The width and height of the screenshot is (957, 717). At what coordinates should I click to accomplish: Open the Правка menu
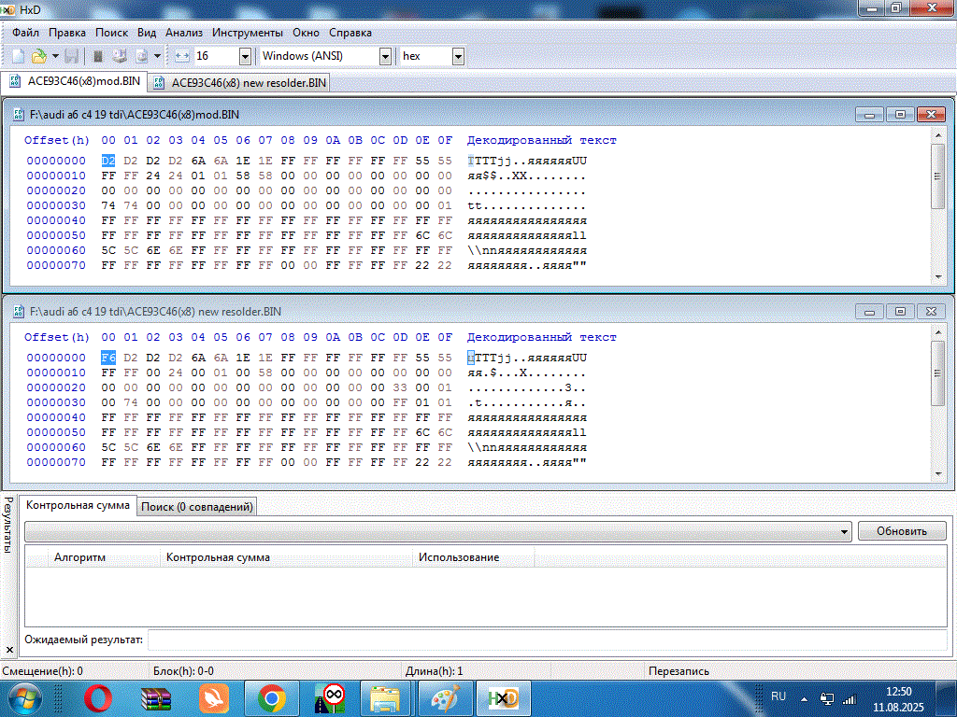pyautogui.click(x=67, y=33)
